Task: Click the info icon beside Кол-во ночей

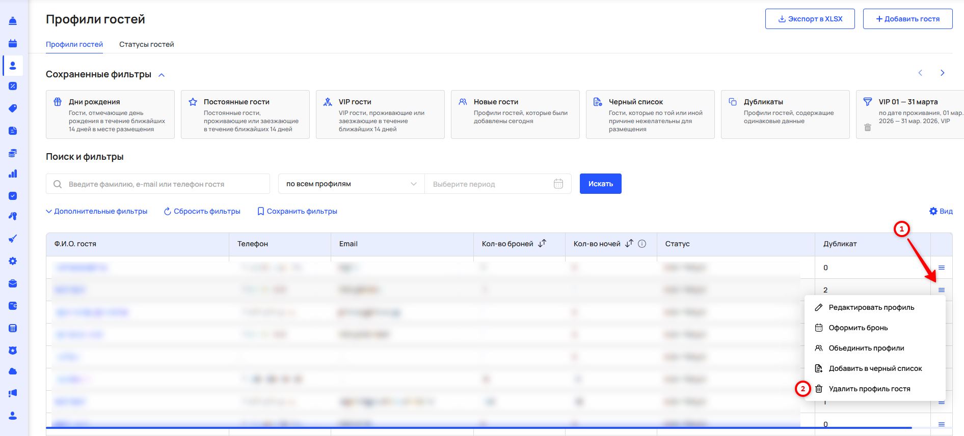Action: [x=642, y=244]
